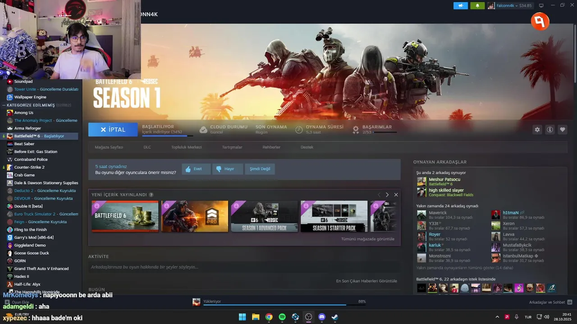Image resolution: width=577 pixels, height=324 pixels.
Task: Choose Şimdi Değil on recommendation prompt
Action: [x=260, y=169]
